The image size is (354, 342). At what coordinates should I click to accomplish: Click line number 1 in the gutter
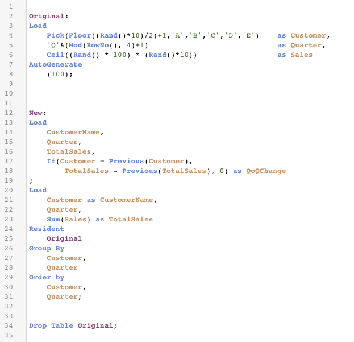click(x=11, y=7)
